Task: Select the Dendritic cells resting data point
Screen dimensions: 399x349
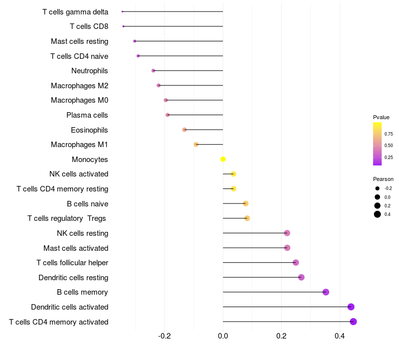Action: point(301,277)
